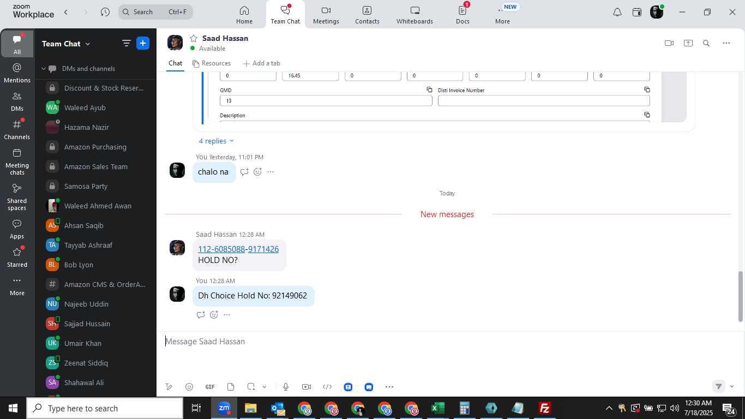This screenshot has height=419, width=745.
Task: Open FileZilla from the taskbar
Action: (x=544, y=408)
